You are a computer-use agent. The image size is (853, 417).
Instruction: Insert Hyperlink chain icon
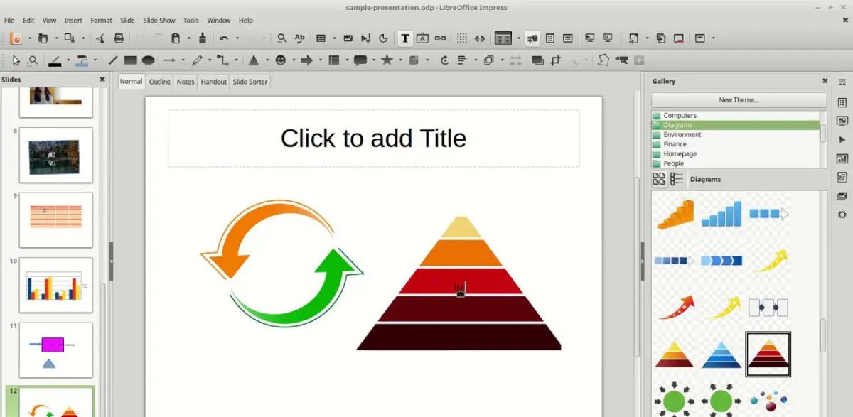click(x=441, y=38)
